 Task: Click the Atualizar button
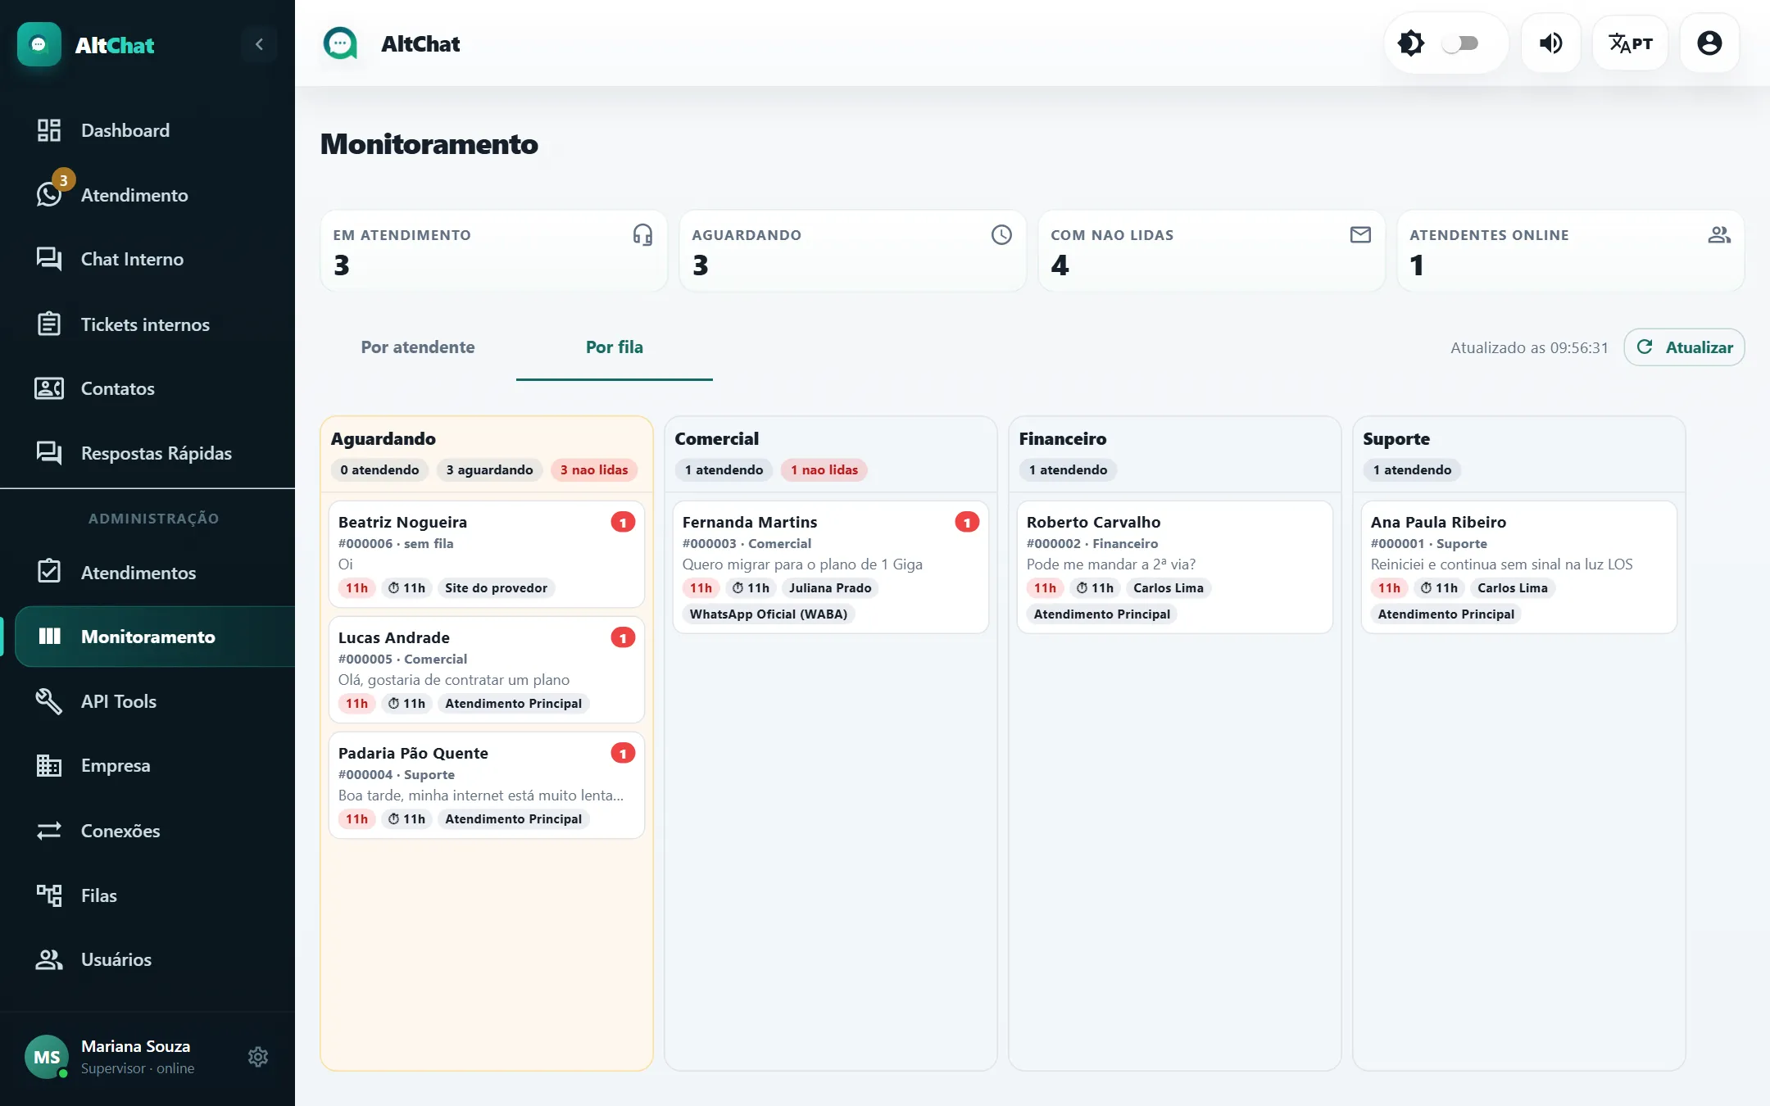1685,347
